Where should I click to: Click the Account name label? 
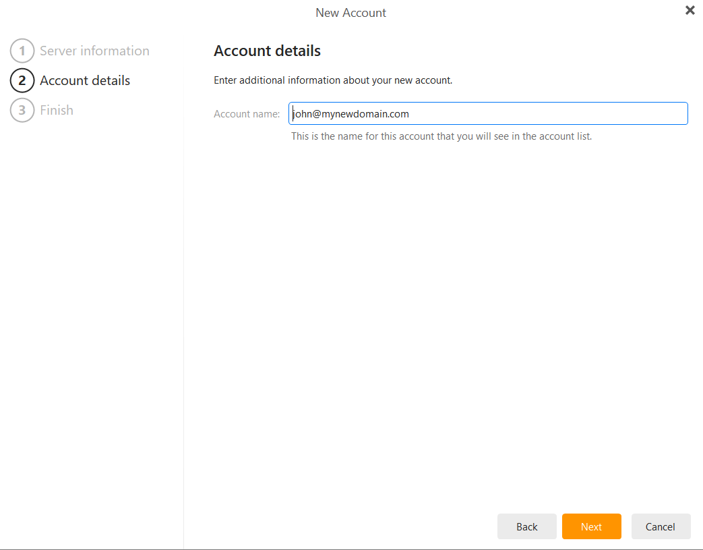coord(247,113)
